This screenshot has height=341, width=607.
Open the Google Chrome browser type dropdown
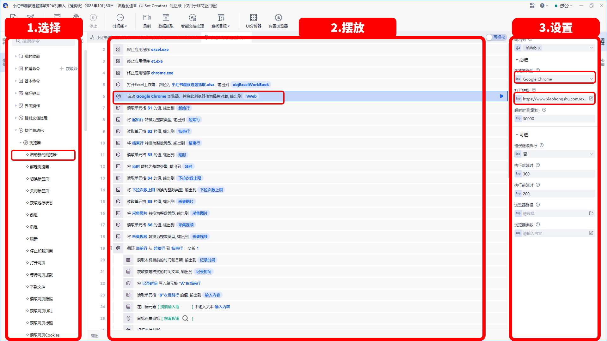[592, 79]
